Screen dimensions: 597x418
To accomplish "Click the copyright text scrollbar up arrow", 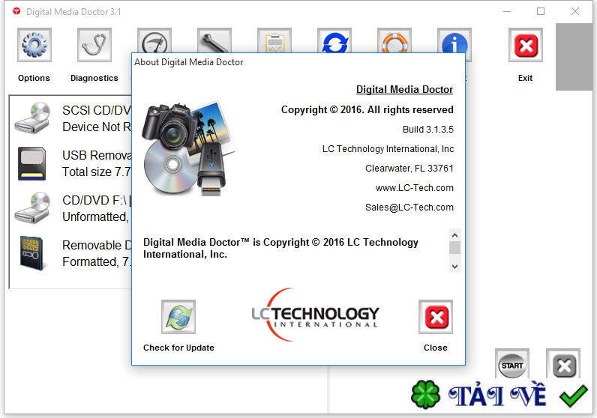I will (455, 235).
